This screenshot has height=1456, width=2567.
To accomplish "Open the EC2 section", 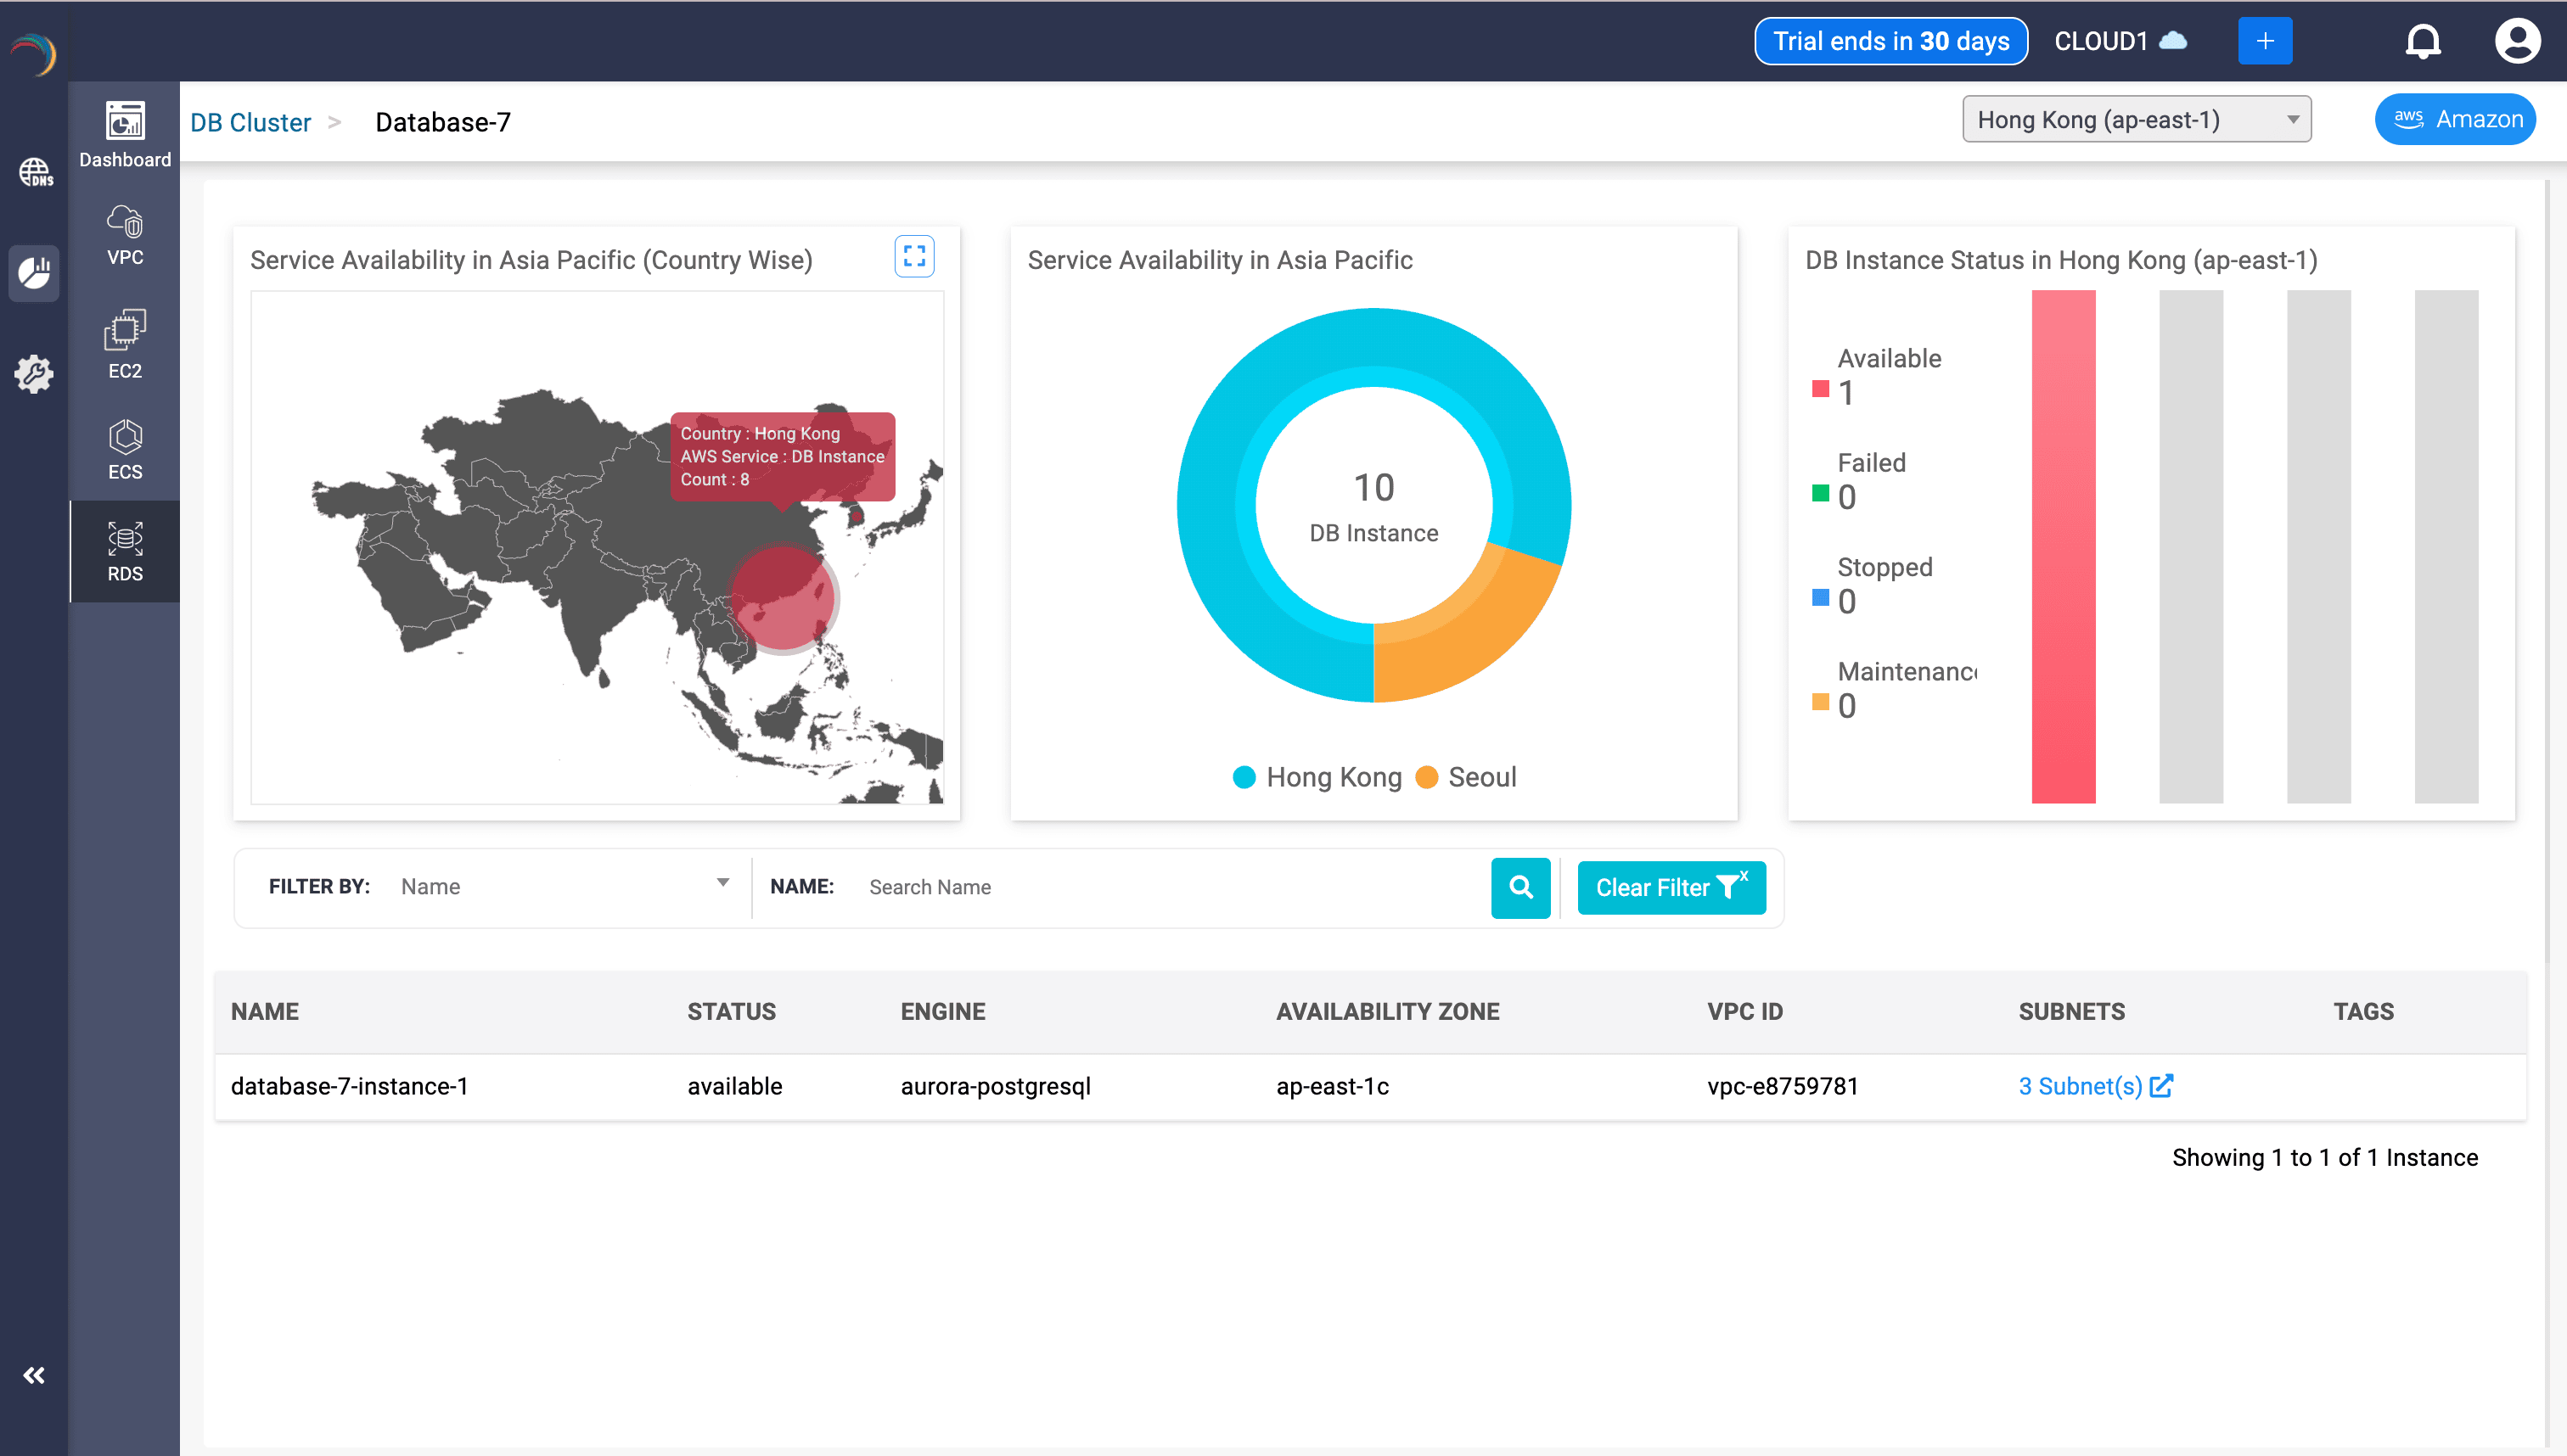I will tap(125, 344).
